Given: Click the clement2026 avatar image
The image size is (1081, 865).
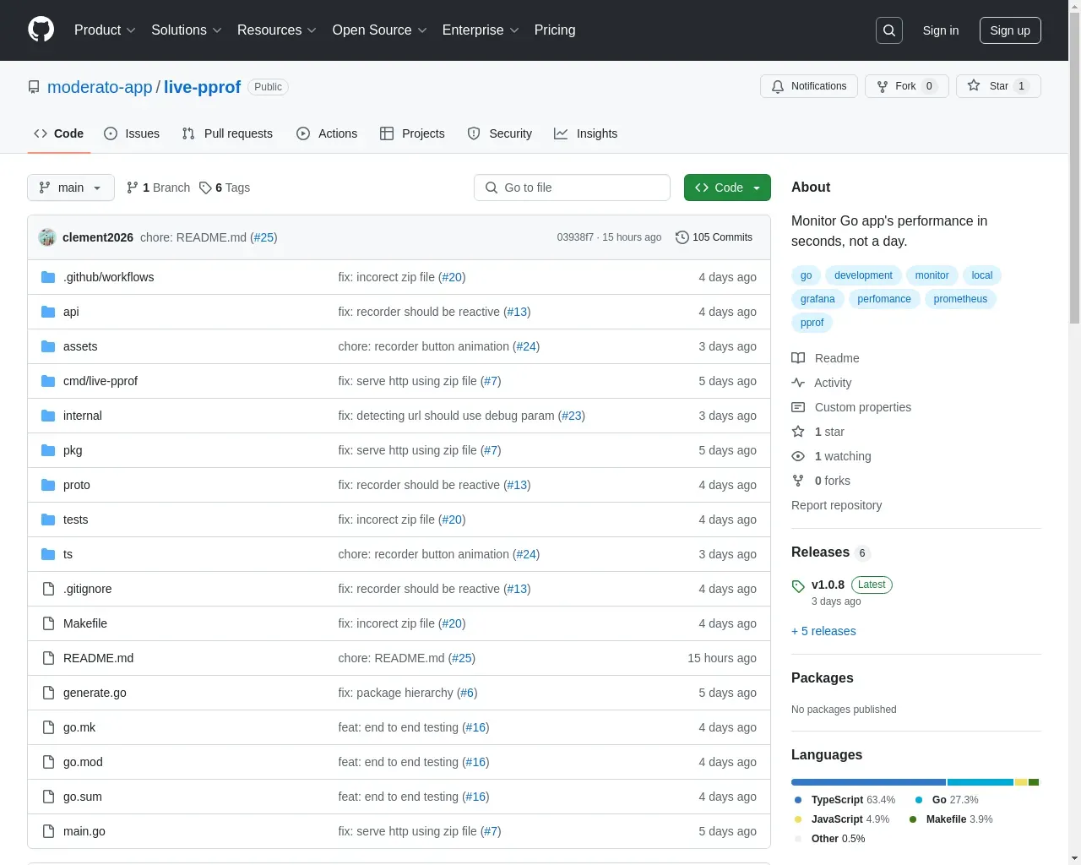Looking at the screenshot, I should coord(47,237).
